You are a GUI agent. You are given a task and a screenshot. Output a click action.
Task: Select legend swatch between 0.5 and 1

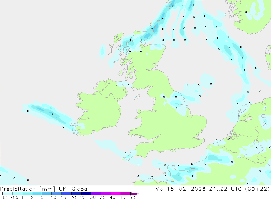point(17,194)
